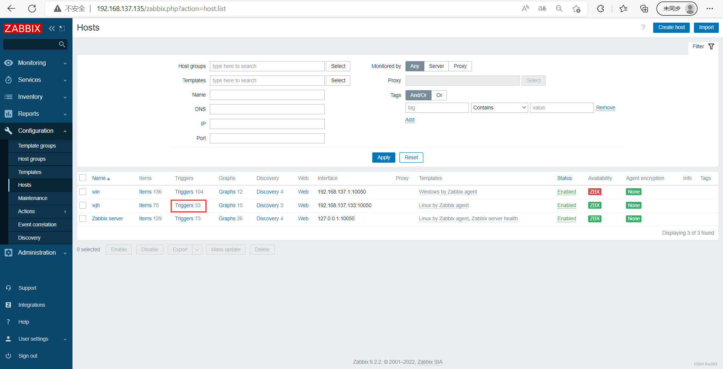
Task: Open browser extensions puzzle icon
Action: tap(600, 8)
